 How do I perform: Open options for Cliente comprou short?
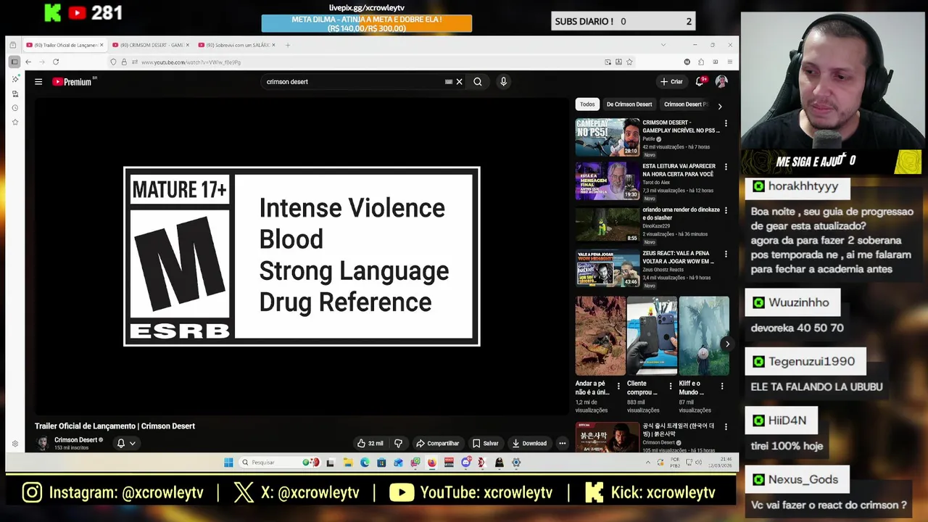670,386
